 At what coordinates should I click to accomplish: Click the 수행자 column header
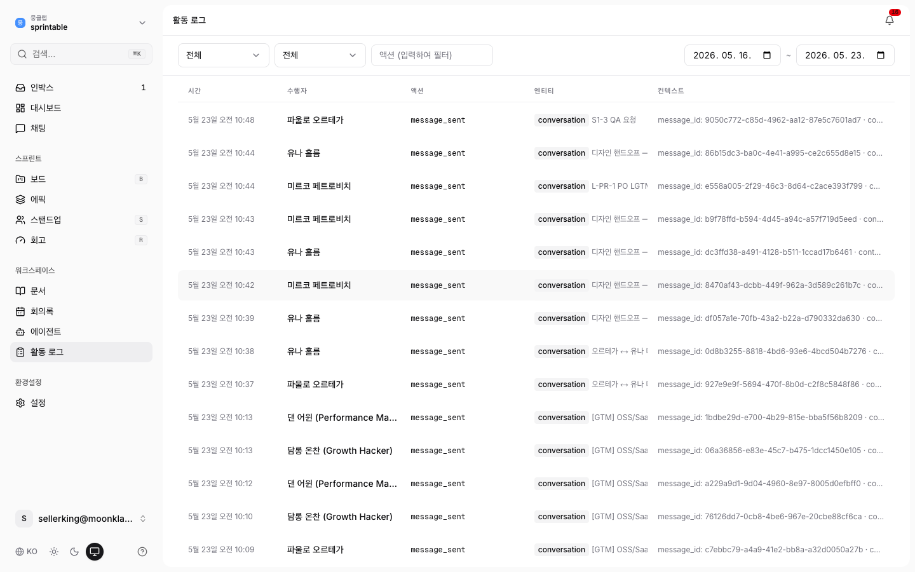click(x=297, y=91)
